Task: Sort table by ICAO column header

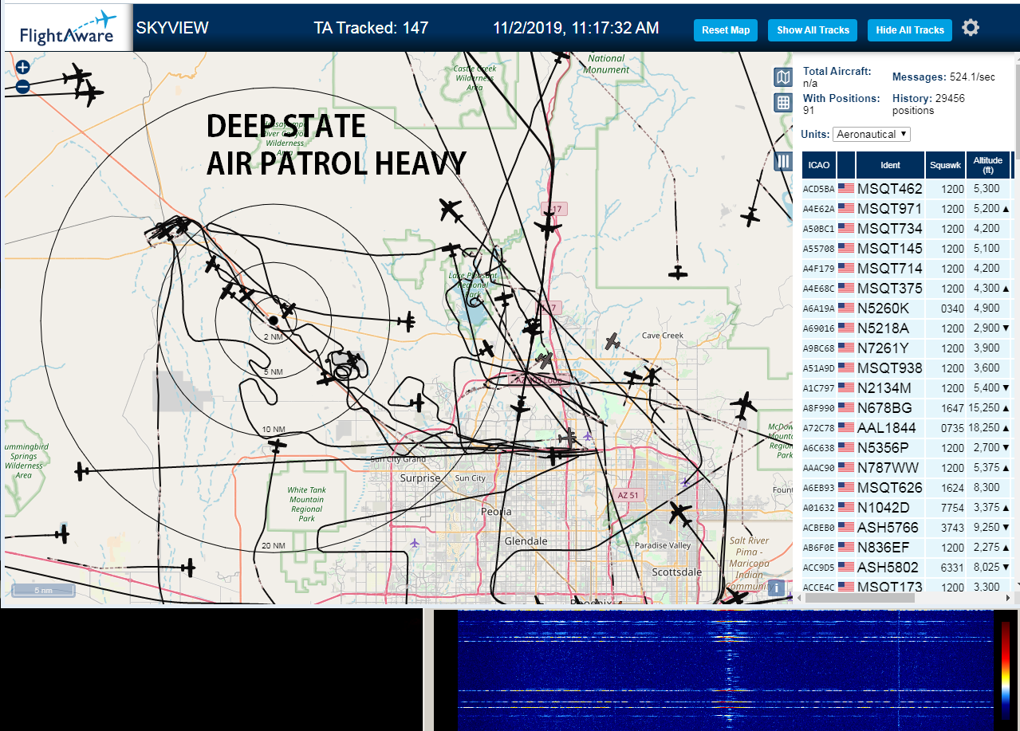Action: click(818, 165)
